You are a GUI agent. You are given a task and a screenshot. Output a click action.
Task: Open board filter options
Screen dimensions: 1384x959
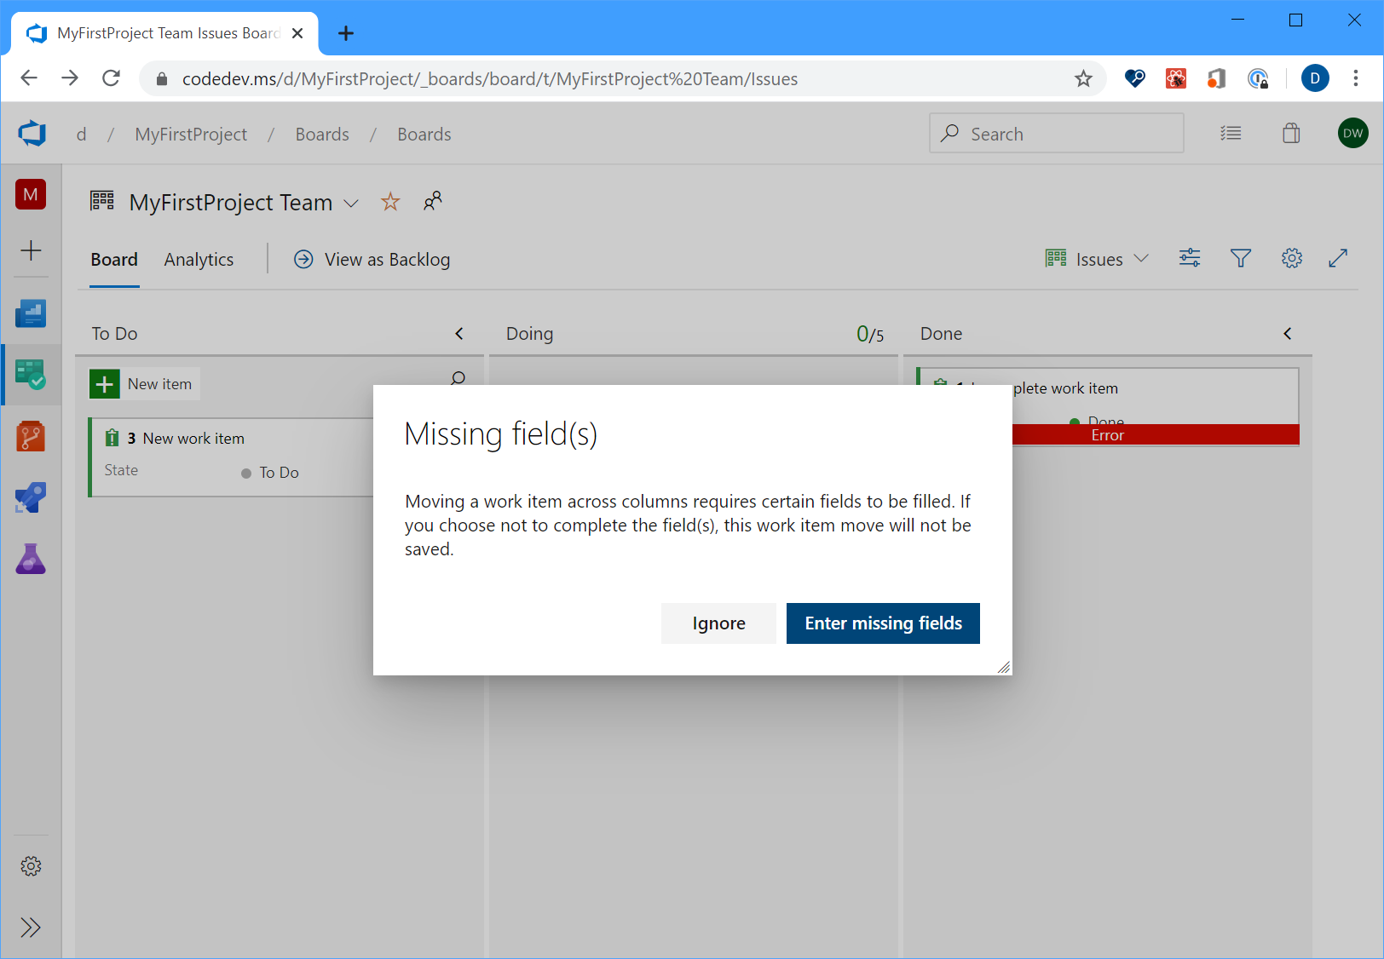1241,258
